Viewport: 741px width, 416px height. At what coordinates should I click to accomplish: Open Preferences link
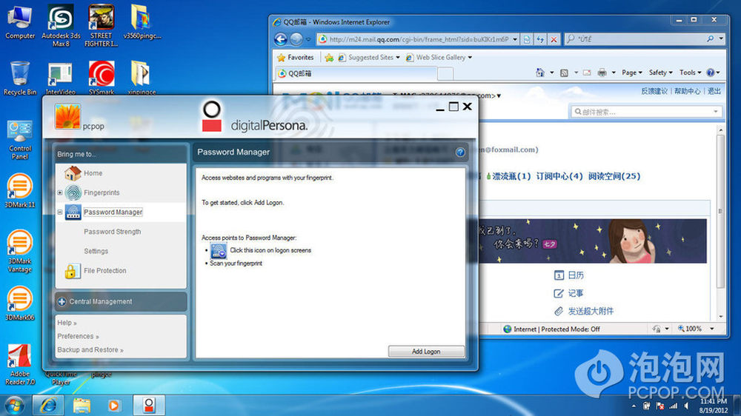tap(78, 336)
